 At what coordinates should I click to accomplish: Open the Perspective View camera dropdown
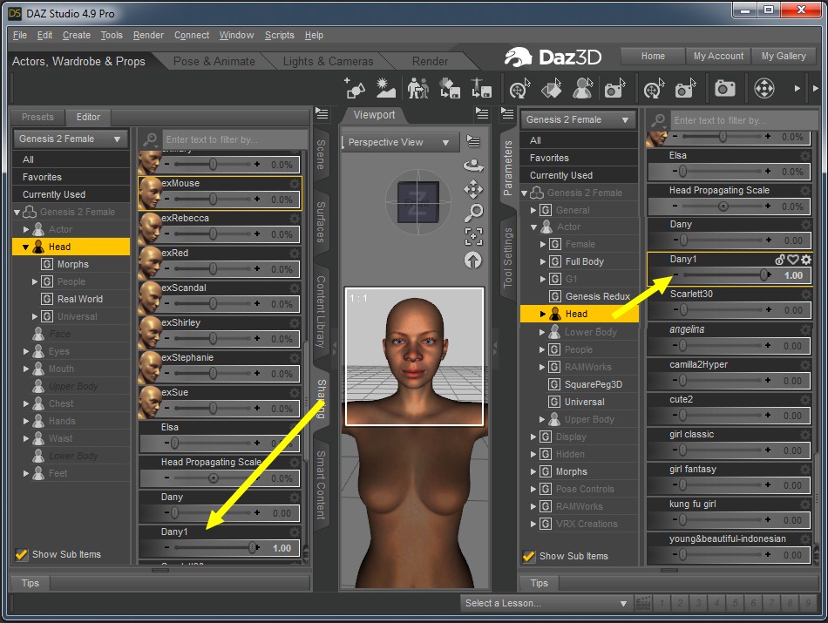pos(398,142)
